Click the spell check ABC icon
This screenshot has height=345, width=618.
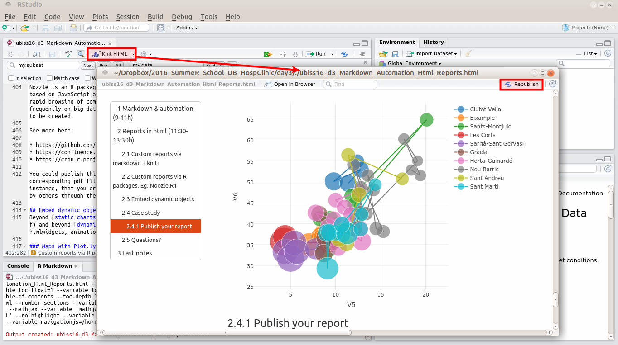tap(68, 54)
